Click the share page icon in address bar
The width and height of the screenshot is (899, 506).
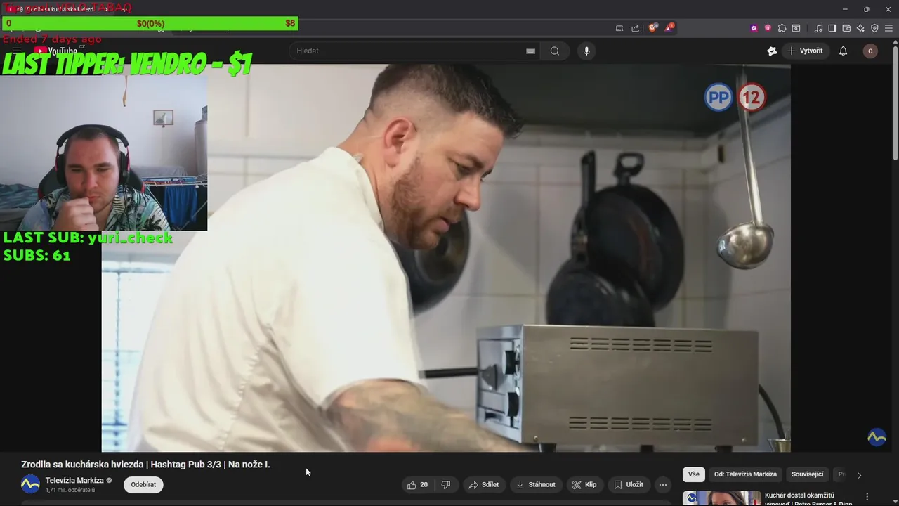tap(636, 28)
